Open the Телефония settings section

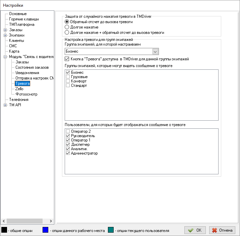coord(19,100)
